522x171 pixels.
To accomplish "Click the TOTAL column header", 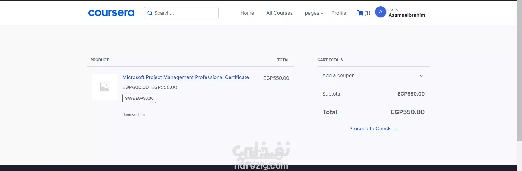I will click(x=283, y=60).
